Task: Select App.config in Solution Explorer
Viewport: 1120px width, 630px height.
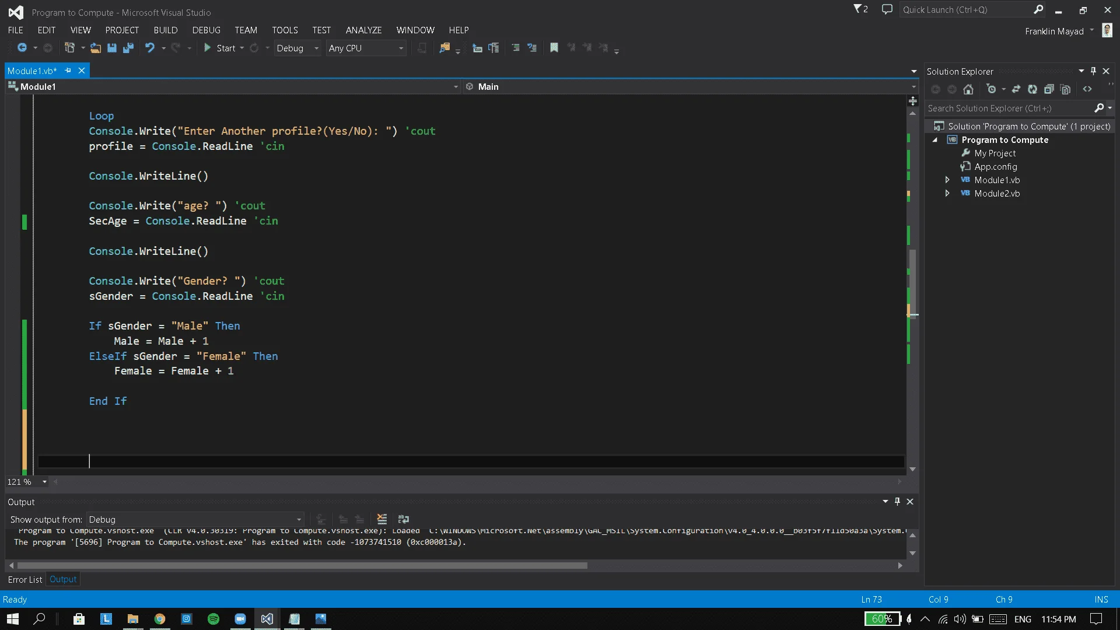Action: click(x=995, y=167)
